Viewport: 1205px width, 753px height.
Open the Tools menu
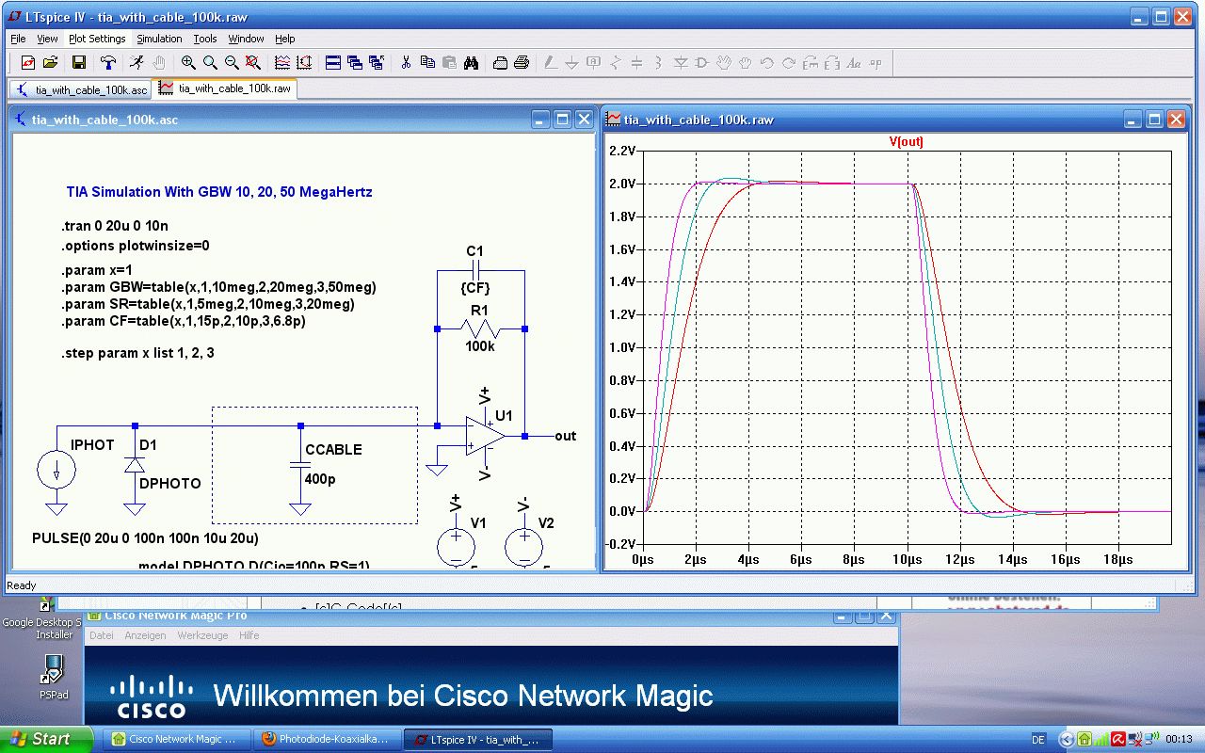(x=205, y=39)
